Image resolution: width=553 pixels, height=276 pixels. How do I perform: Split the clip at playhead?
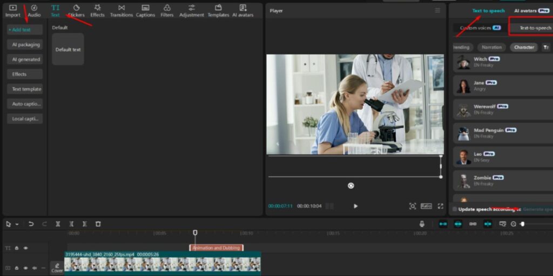click(58, 224)
